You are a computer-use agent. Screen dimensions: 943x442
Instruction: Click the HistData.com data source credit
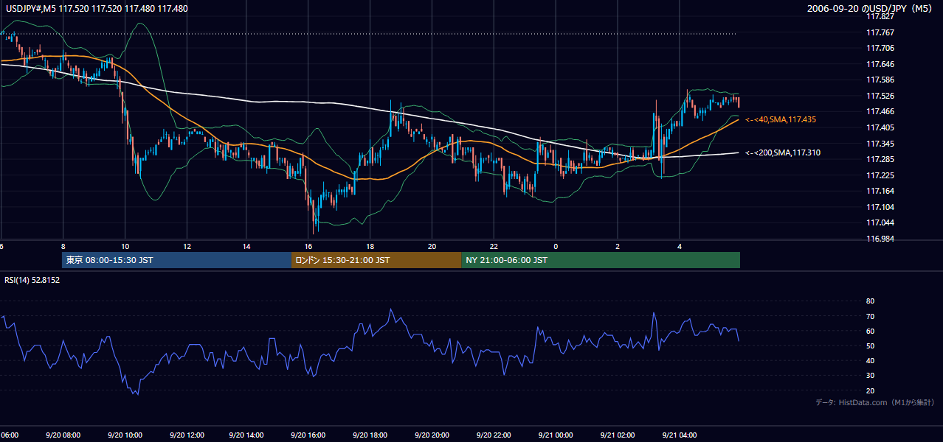(x=874, y=402)
